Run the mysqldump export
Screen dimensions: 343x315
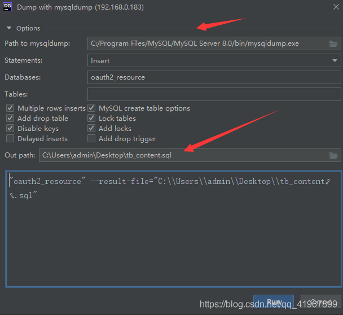pyautogui.click(x=274, y=302)
